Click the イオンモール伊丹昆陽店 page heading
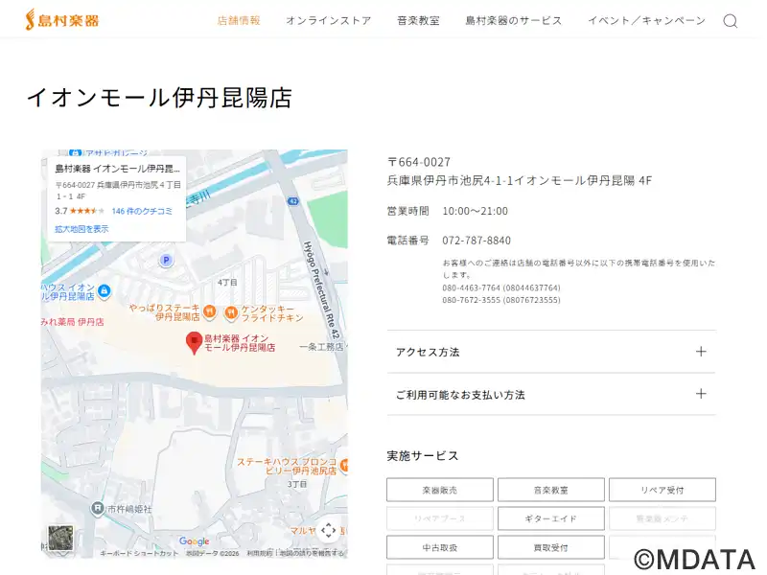 pos(159,98)
